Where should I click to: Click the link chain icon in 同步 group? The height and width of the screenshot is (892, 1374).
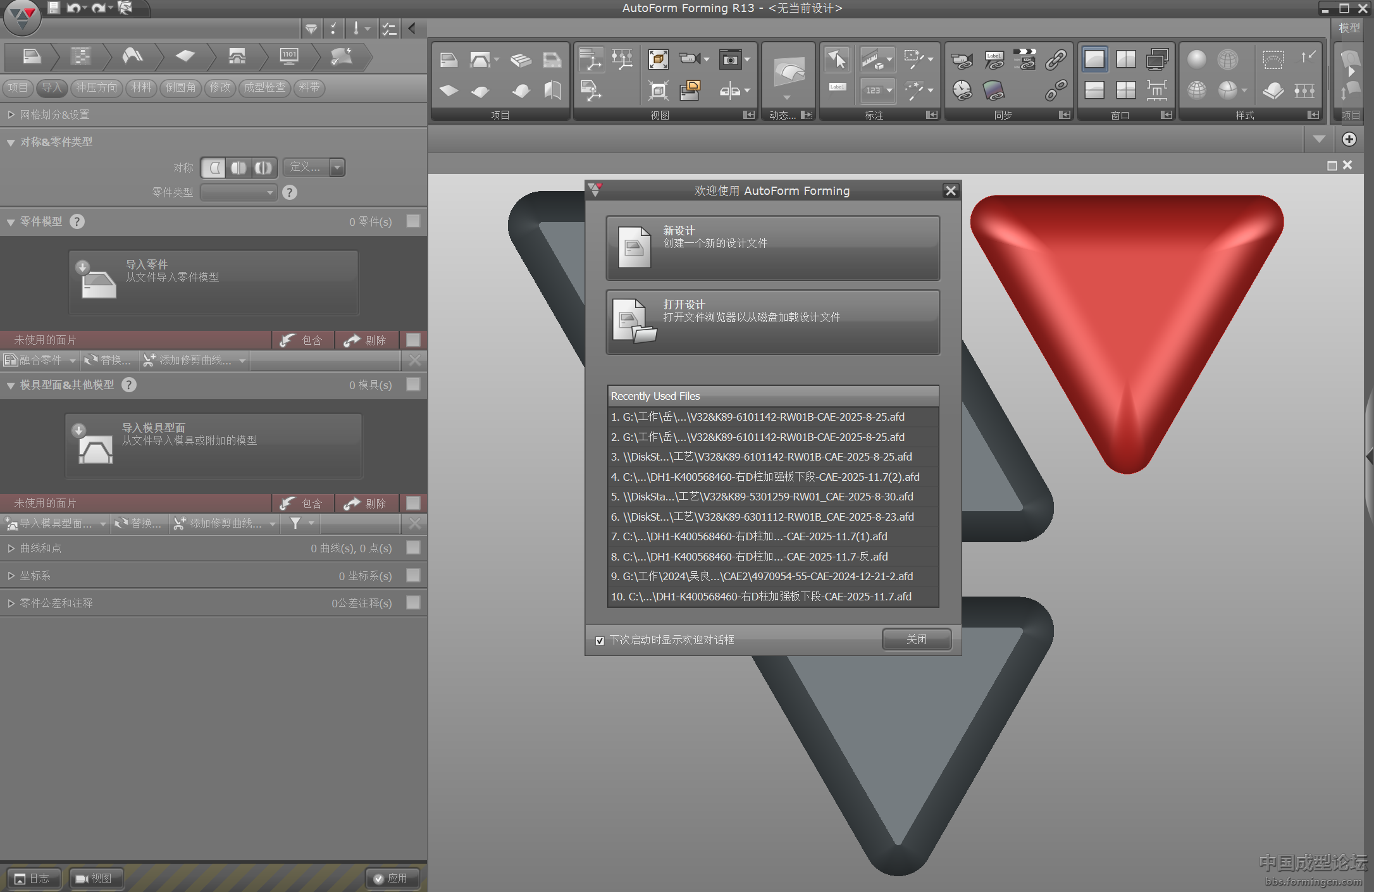(x=1055, y=59)
